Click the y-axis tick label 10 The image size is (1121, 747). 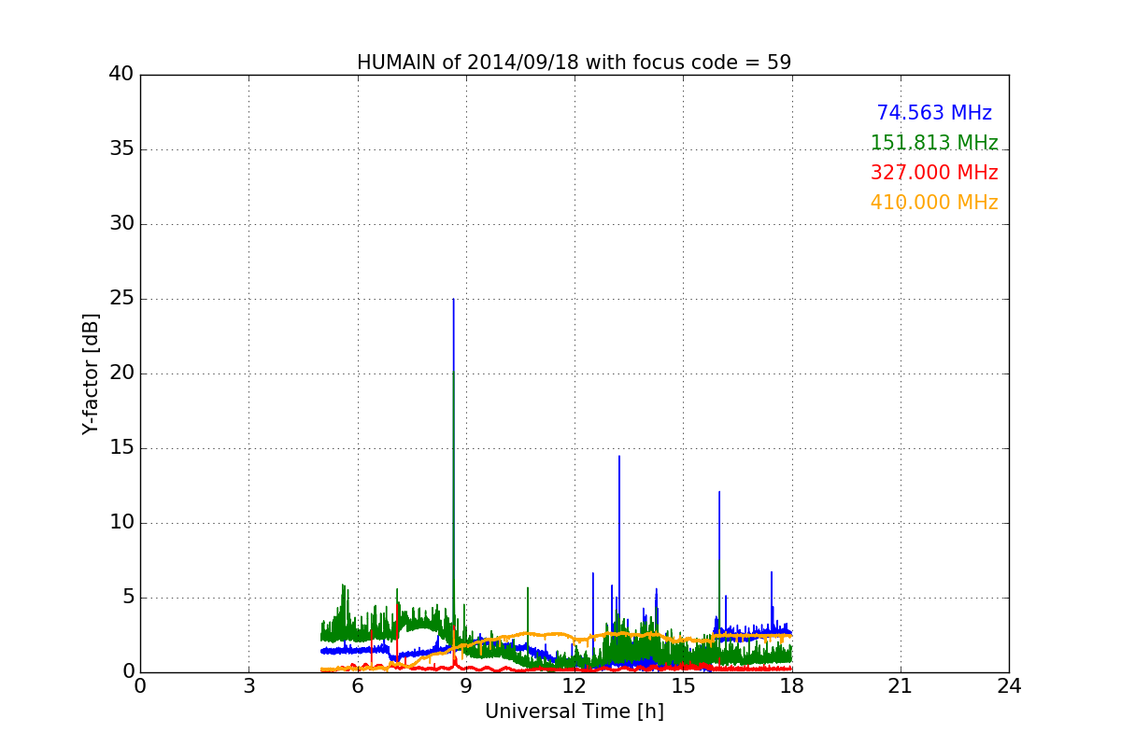pos(121,523)
